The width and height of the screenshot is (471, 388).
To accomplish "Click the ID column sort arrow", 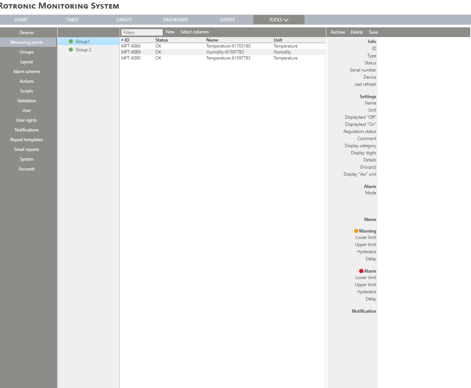I will pyautogui.click(x=122, y=40).
